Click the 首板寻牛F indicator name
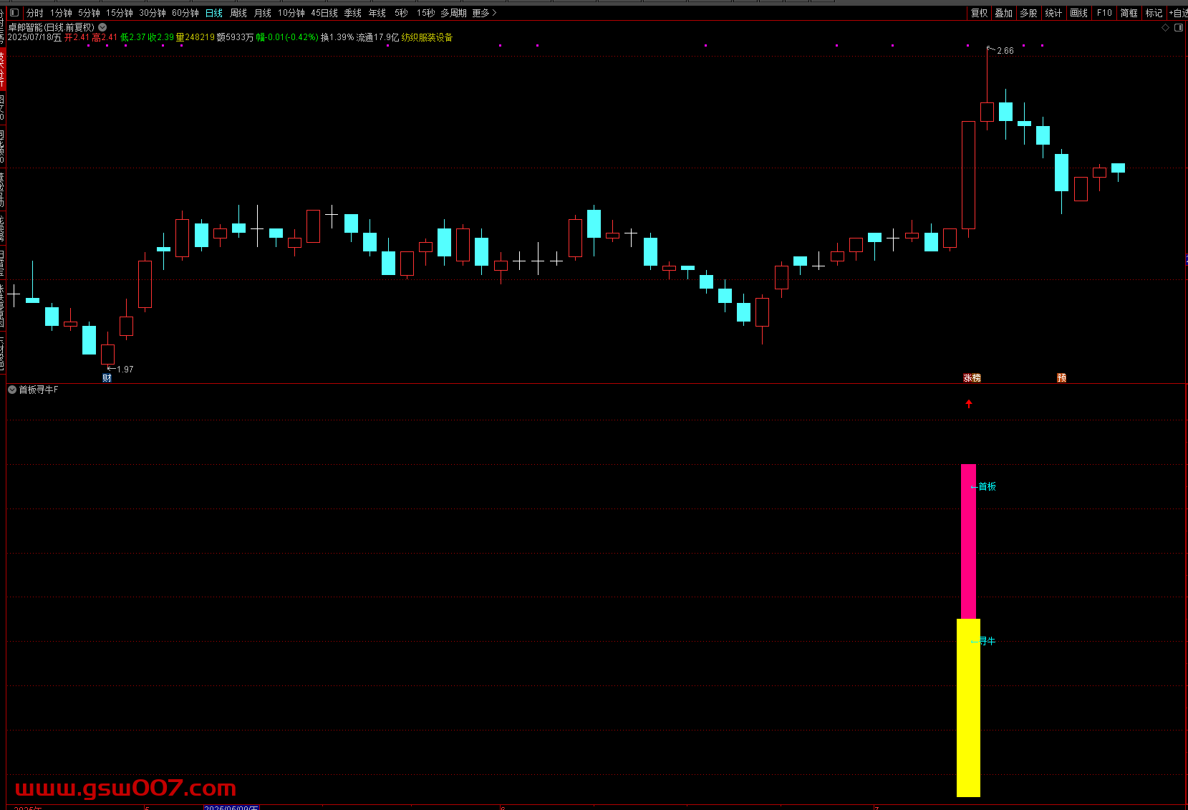Viewport: 1188px width, 810px height. (x=39, y=390)
